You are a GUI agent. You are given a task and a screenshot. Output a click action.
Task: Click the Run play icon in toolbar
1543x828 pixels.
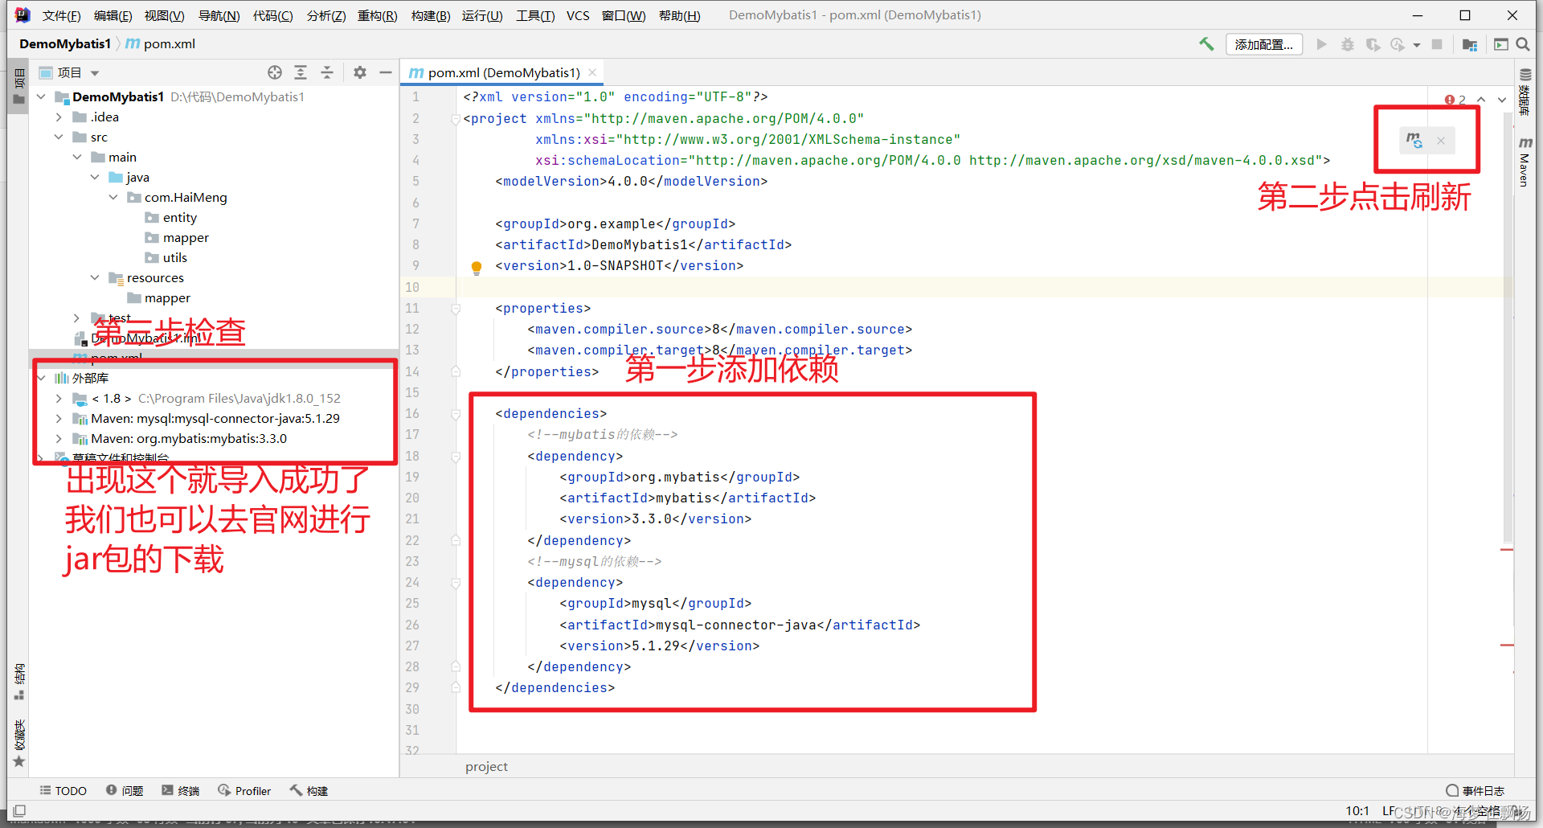click(1321, 44)
